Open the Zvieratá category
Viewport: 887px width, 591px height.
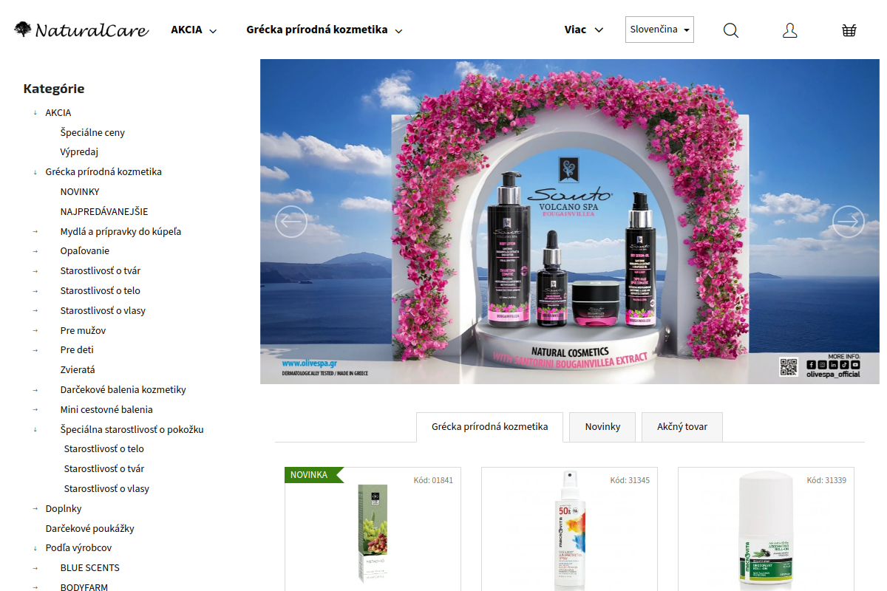[78, 369]
